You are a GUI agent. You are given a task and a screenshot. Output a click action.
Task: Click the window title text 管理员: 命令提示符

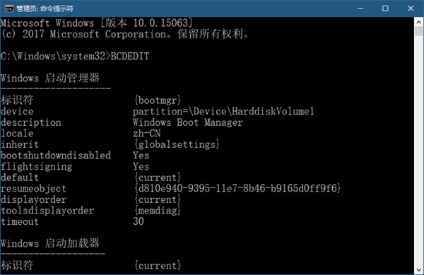(x=45, y=8)
